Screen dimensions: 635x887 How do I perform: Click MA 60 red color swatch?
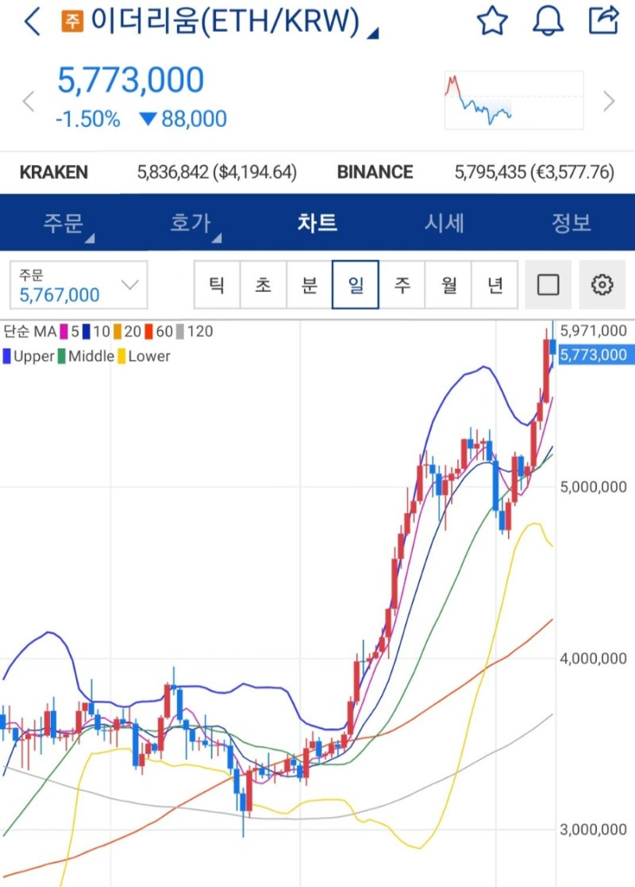point(149,332)
